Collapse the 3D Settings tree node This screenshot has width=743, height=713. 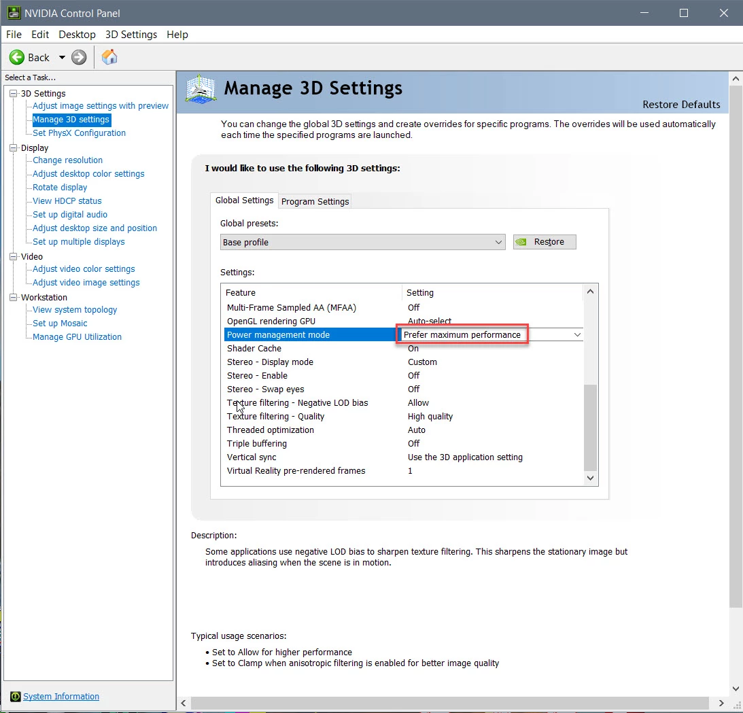14,93
